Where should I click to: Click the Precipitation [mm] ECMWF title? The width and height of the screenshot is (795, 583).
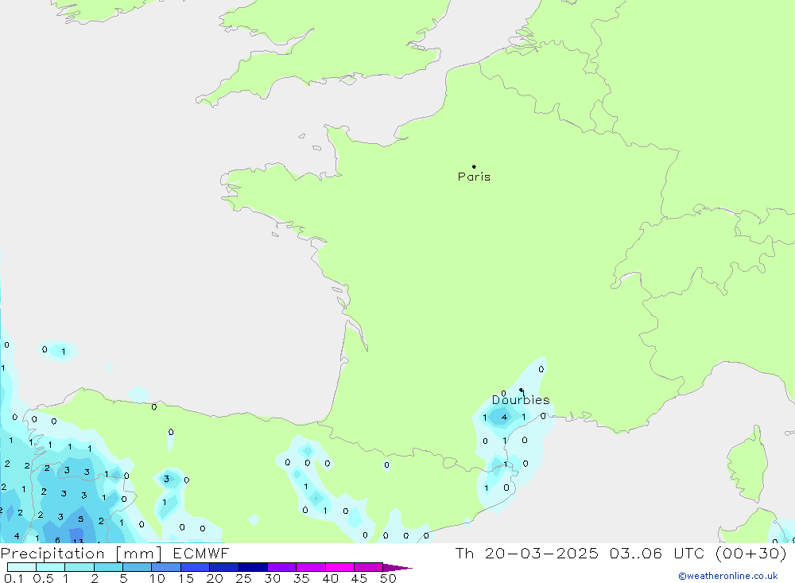(115, 553)
